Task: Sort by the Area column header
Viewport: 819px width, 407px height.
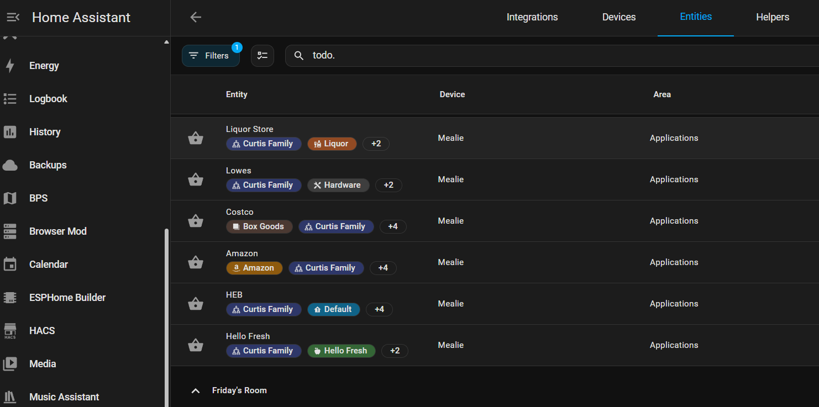Action: click(x=662, y=94)
